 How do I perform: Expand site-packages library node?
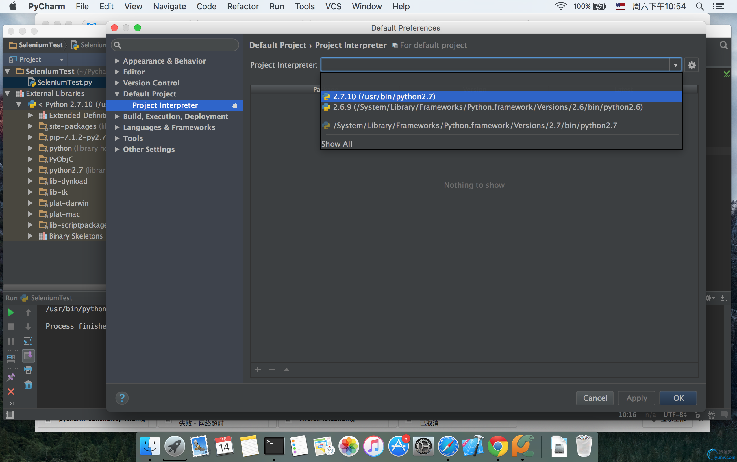click(x=30, y=126)
